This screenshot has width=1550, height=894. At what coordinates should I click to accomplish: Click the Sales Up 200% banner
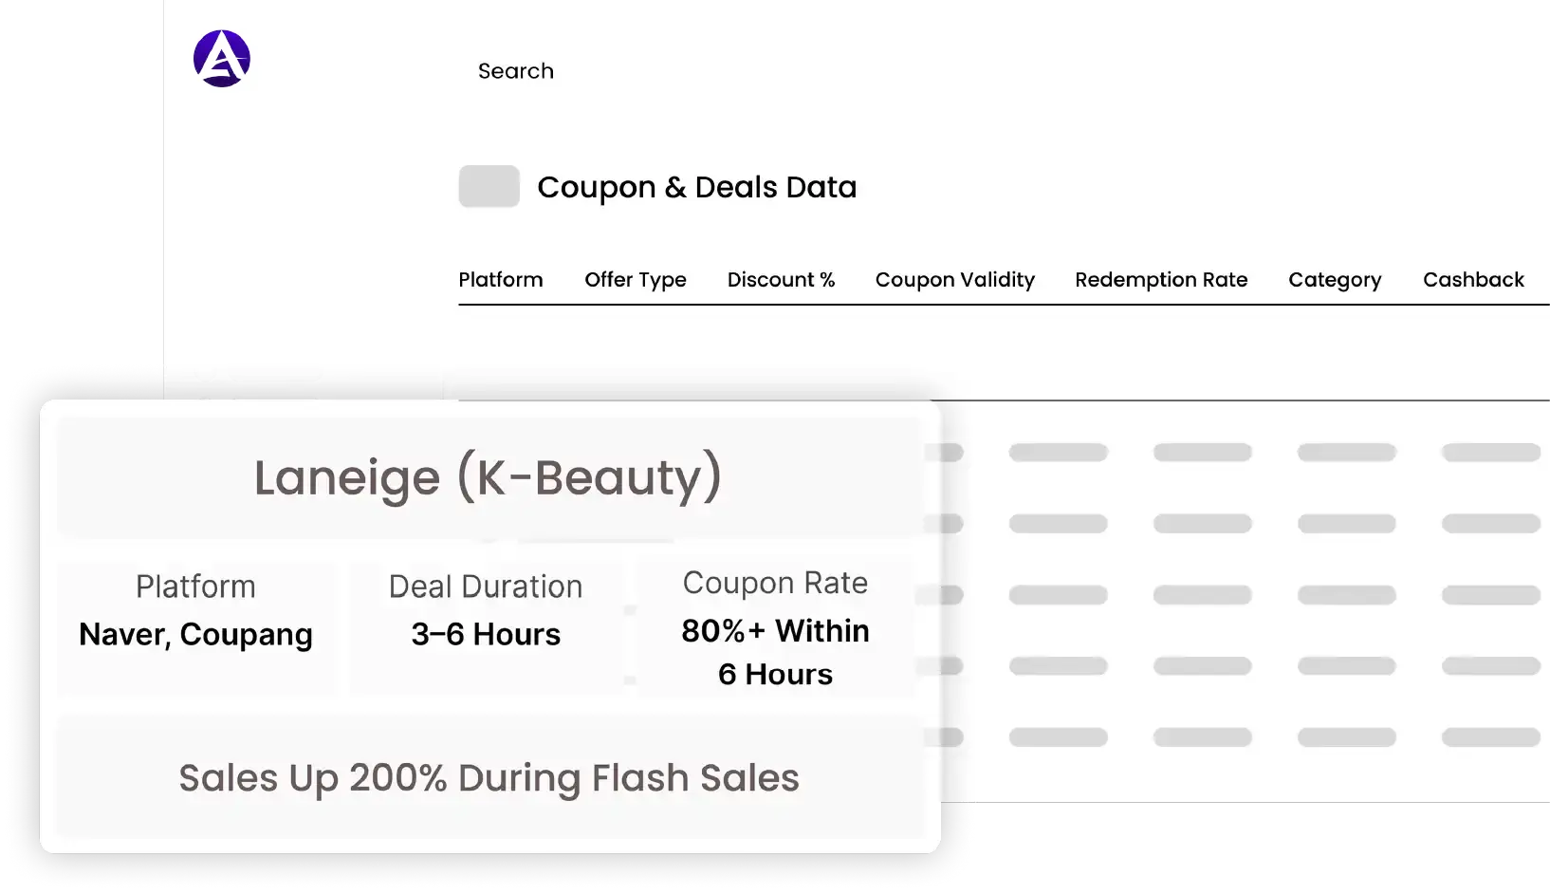[489, 778]
